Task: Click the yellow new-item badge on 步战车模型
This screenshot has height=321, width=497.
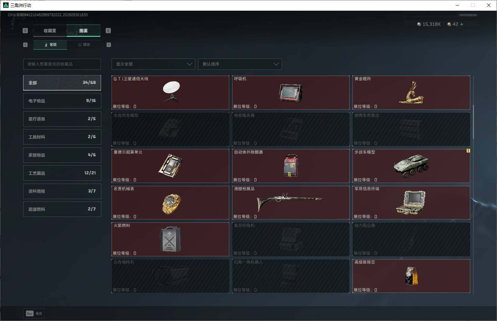Action: (x=468, y=151)
